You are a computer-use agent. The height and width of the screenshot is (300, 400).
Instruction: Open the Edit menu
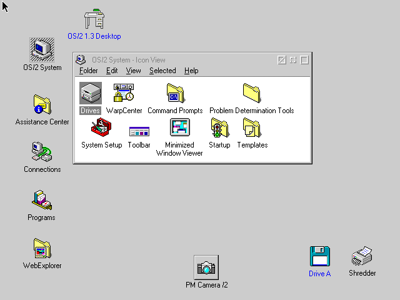pyautogui.click(x=112, y=71)
